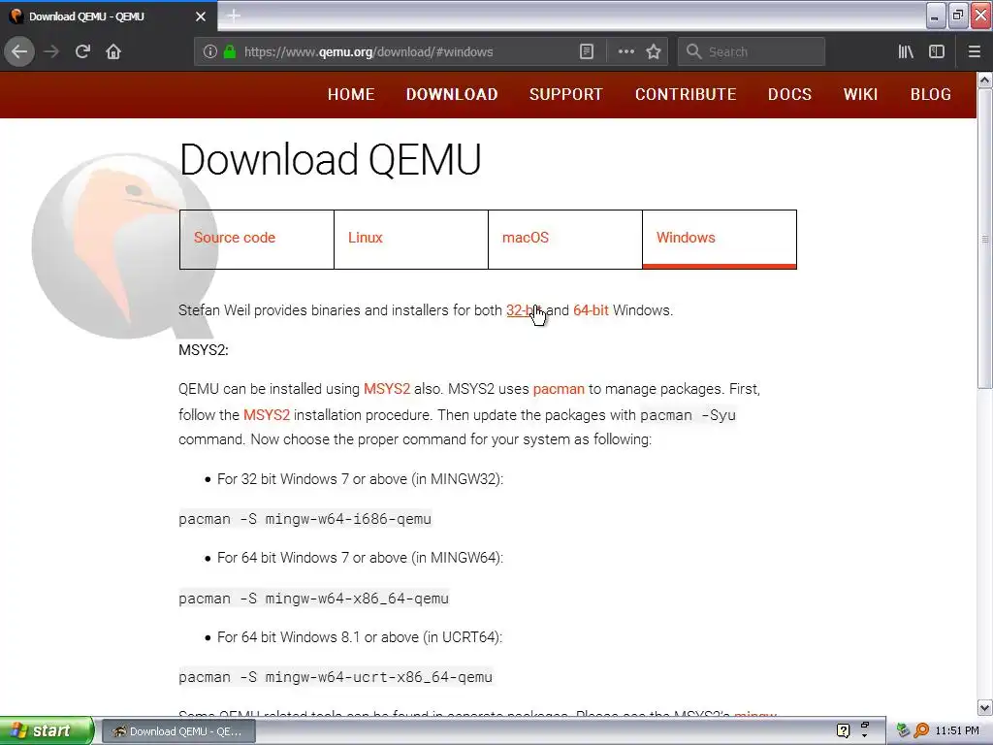Open the Firefox hamburger menu
This screenshot has height=745, width=993.
point(975,52)
